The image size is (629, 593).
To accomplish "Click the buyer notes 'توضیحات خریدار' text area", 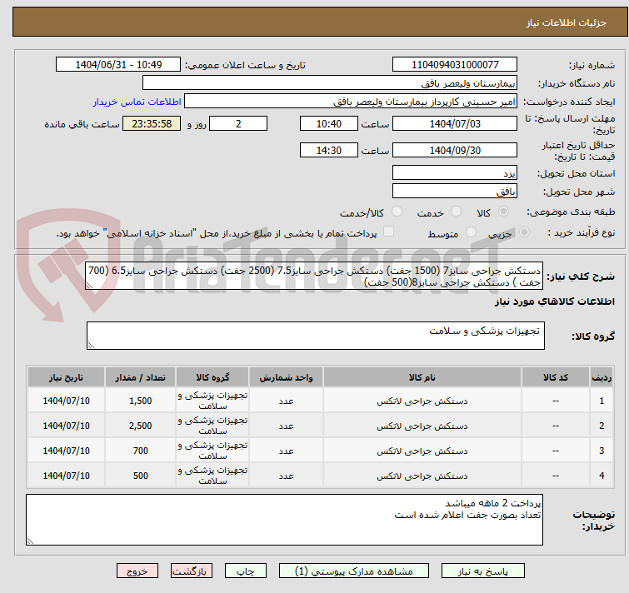I will pyautogui.click(x=285, y=521).
